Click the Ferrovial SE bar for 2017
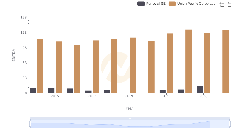Viewport: 235px width, 135px height. click(x=88, y=92)
